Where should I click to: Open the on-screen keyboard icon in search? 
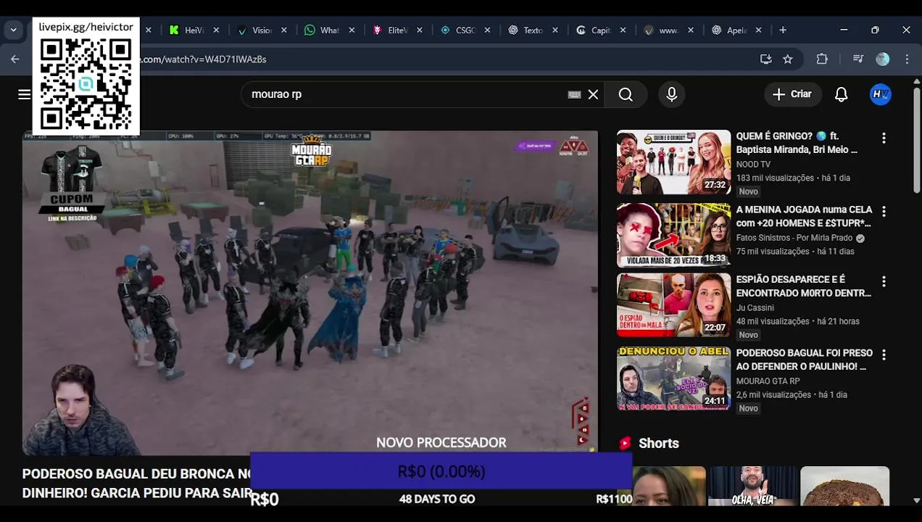[575, 94]
